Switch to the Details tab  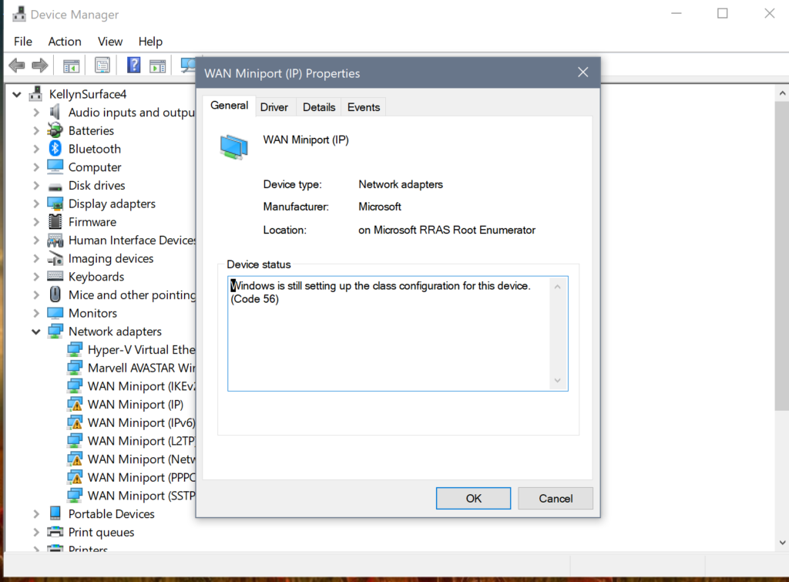(319, 107)
